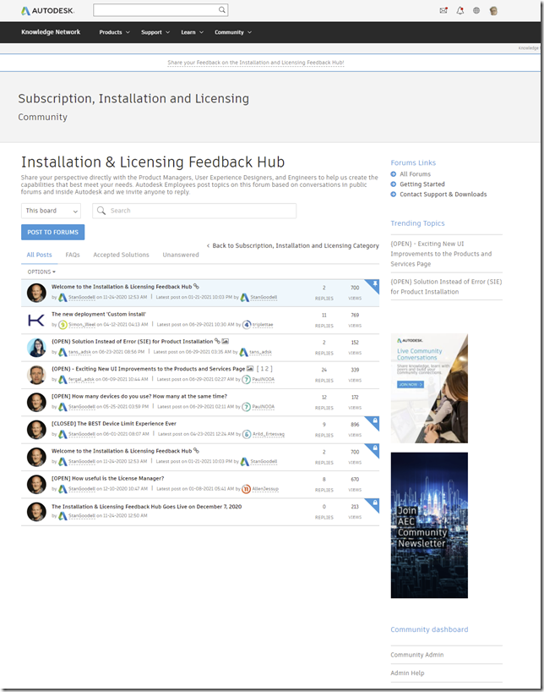Click the image icon on the Exciting New UI post
The width and height of the screenshot is (544, 692).
tap(250, 369)
